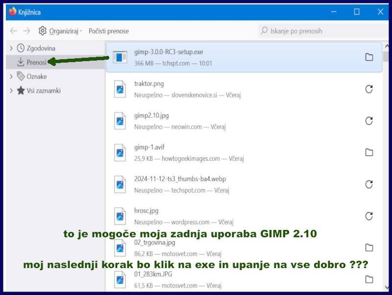Click '25,9 KB — howtogeekimages.com — Včeraj' details

pyautogui.click(x=189, y=159)
